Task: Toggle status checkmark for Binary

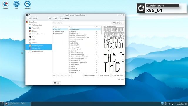Action: coord(97,51)
